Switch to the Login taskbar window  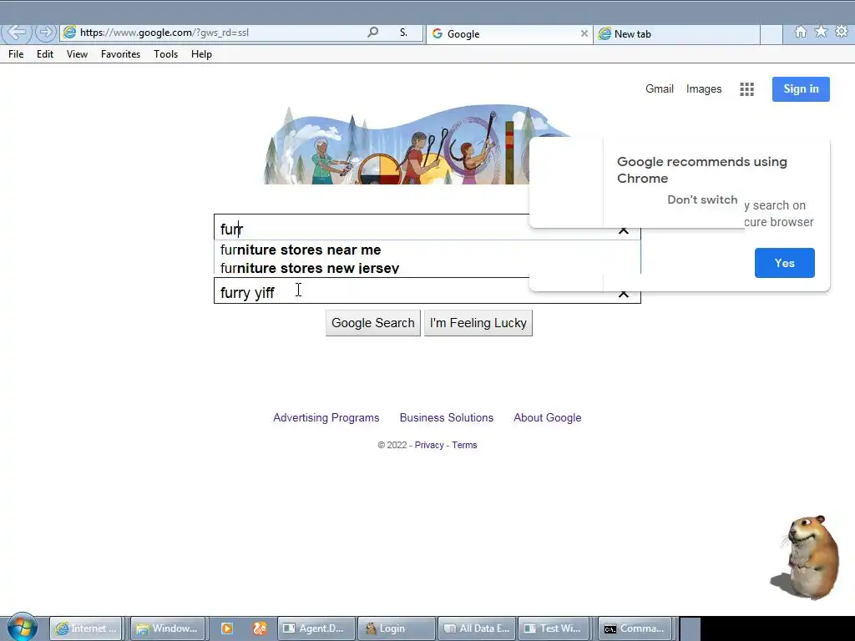click(397, 628)
